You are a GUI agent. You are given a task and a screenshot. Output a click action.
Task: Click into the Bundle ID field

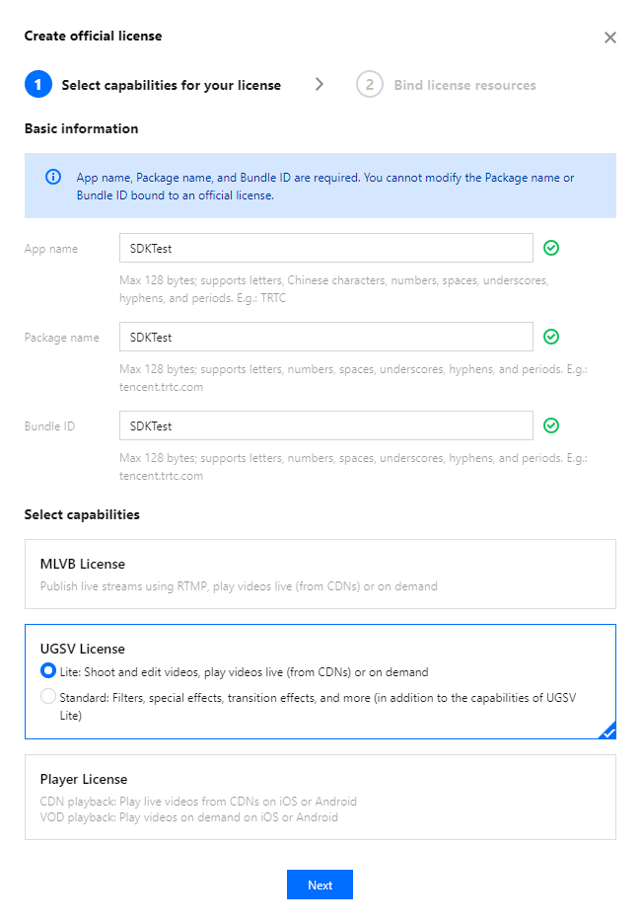point(325,425)
